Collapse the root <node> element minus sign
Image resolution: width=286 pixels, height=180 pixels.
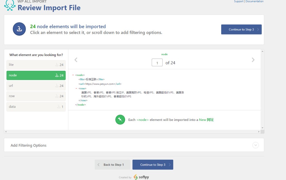(x=73, y=75)
